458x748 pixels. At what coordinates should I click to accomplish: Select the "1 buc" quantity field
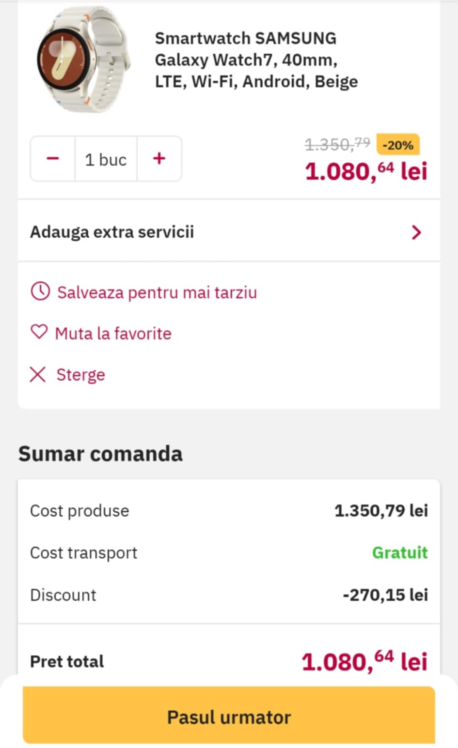click(106, 159)
